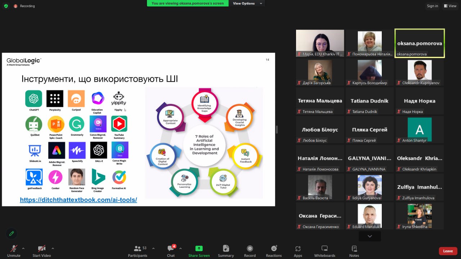Open the Reactions menu
The height and width of the screenshot is (259, 461).
(x=274, y=251)
